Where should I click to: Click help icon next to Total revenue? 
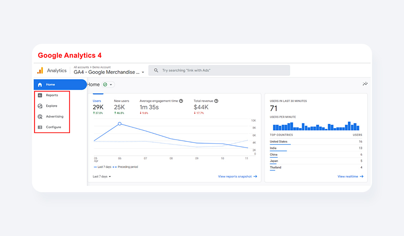coord(216,101)
